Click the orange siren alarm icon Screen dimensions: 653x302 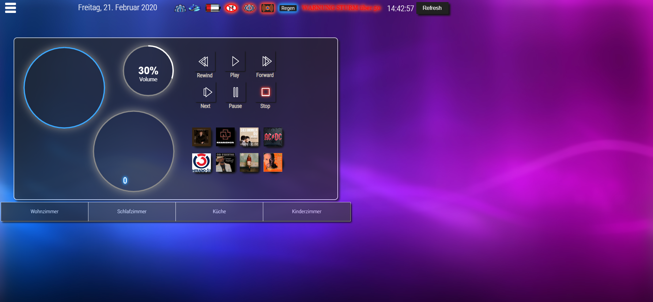268,8
